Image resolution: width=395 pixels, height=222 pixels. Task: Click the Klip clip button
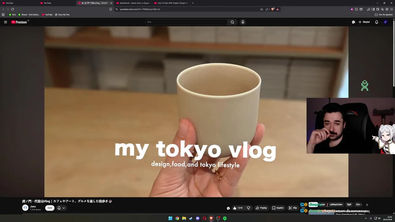coord(293,208)
